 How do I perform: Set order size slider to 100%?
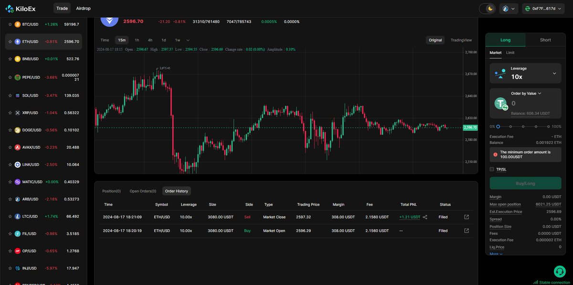[x=548, y=126]
